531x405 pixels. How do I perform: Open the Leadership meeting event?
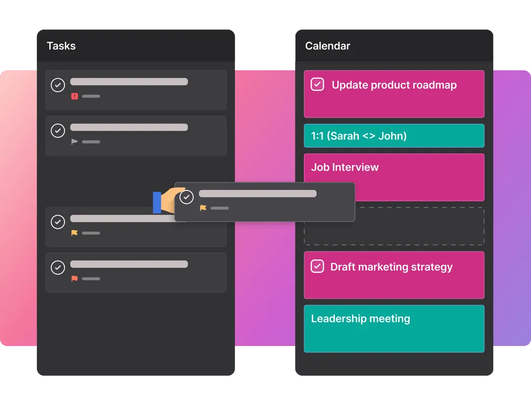394,329
